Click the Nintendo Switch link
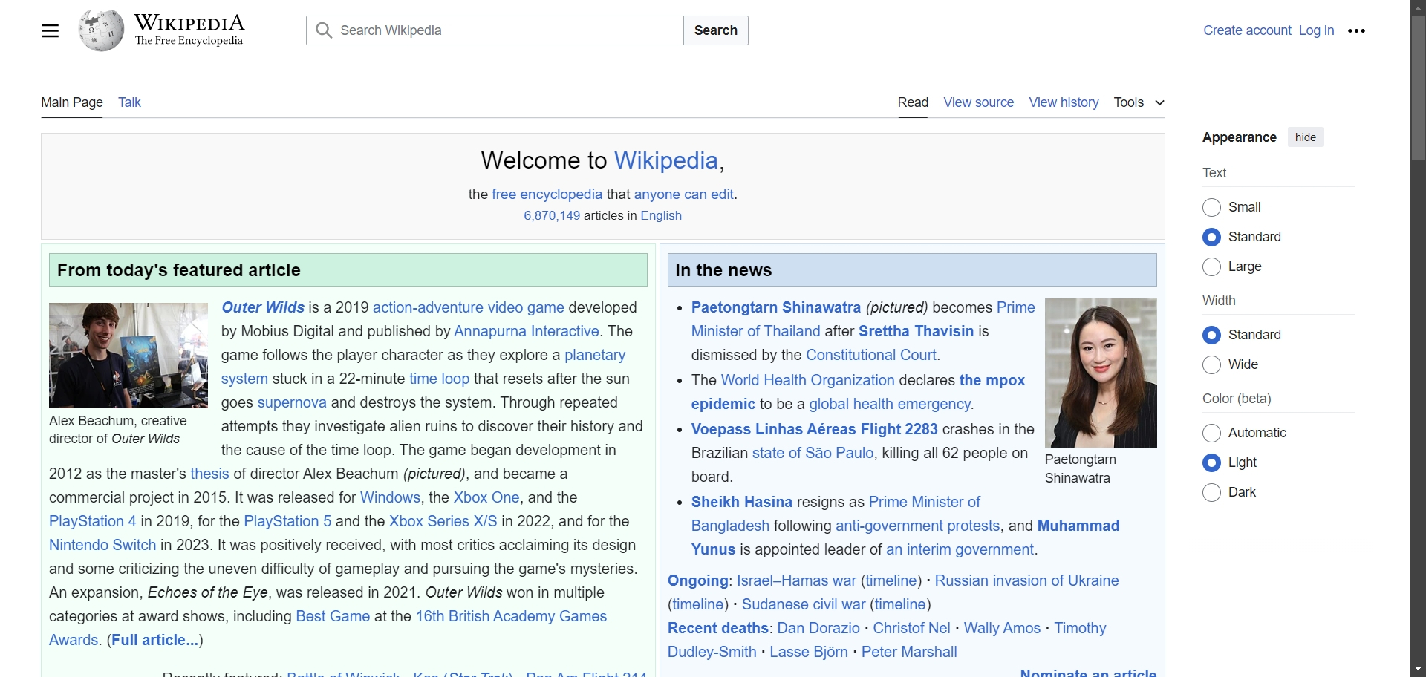The height and width of the screenshot is (677, 1426). coord(102,545)
